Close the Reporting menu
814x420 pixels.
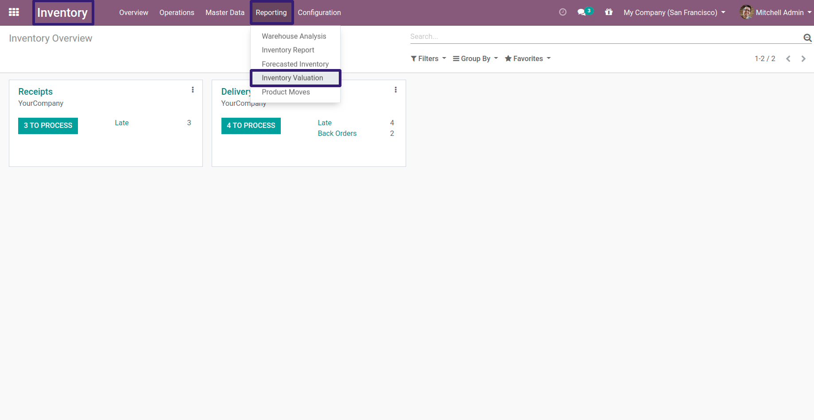(x=271, y=12)
